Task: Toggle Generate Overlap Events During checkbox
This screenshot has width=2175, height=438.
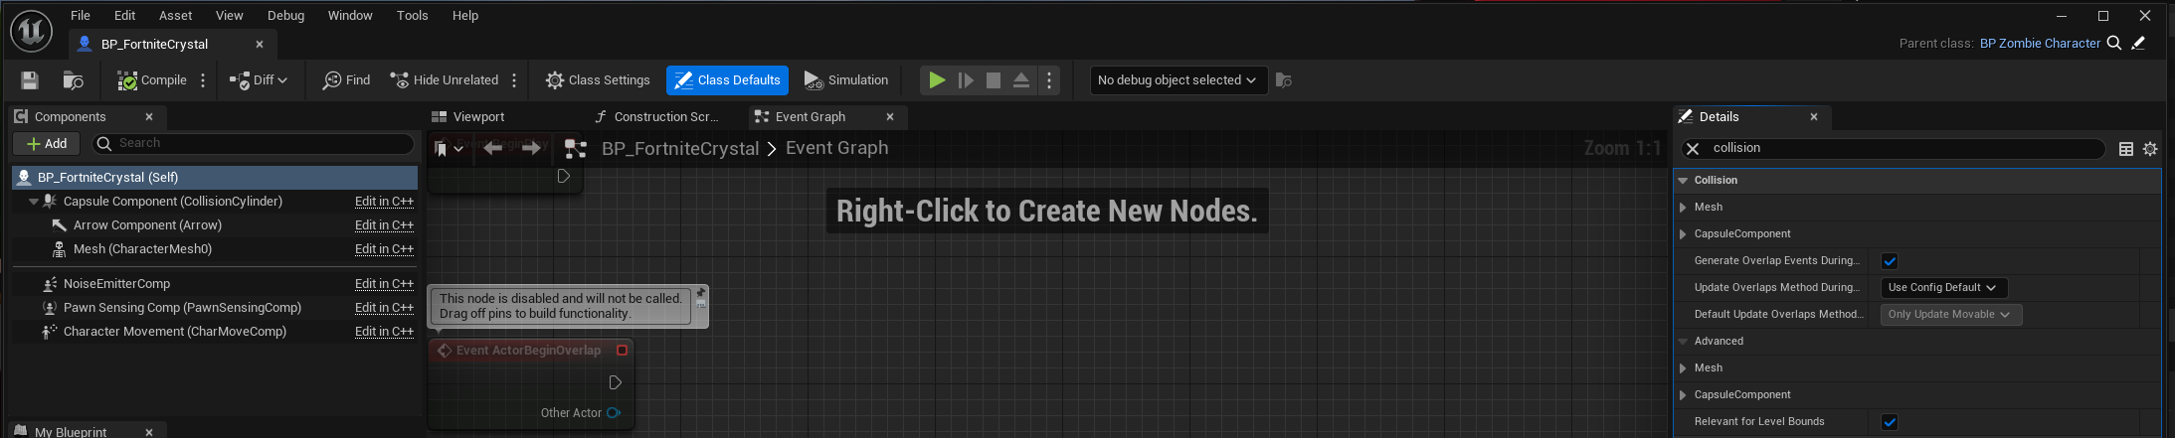Action: pos(1890,261)
